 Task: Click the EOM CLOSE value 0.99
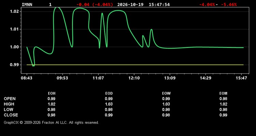223,115
